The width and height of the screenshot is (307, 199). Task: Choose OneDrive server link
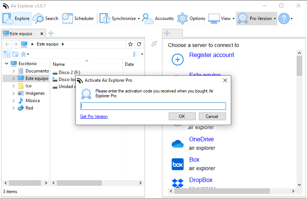201,139
